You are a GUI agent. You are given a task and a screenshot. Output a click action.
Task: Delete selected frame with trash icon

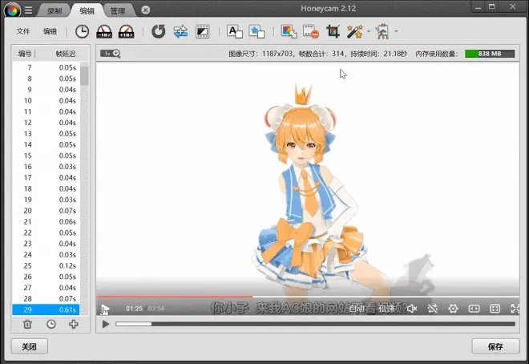[x=27, y=324]
